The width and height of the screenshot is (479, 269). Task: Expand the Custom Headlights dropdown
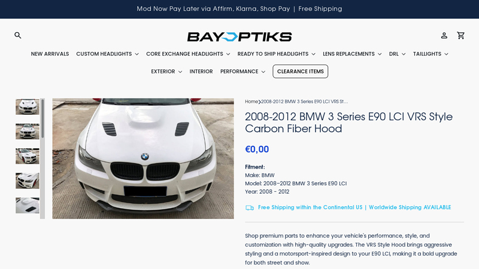[108, 54]
